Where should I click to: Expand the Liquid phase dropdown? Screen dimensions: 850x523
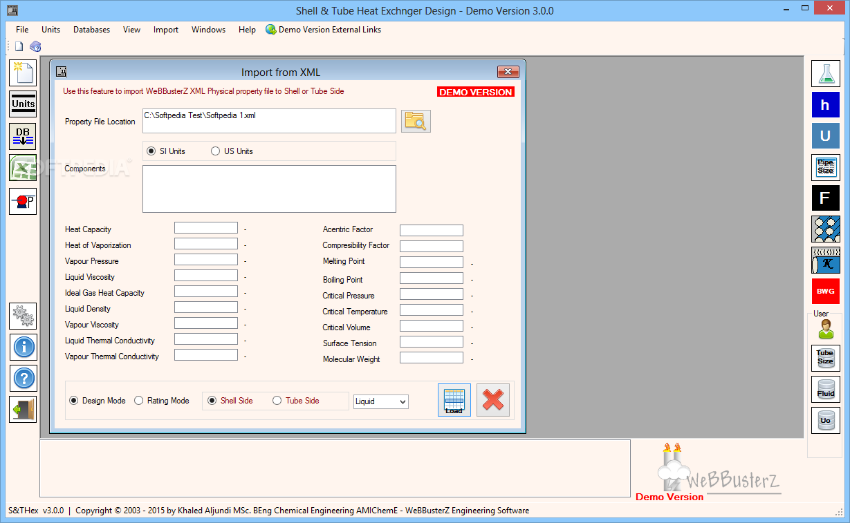click(403, 401)
